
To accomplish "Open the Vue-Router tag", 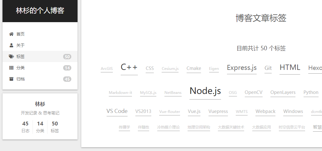I will click(x=170, y=112).
